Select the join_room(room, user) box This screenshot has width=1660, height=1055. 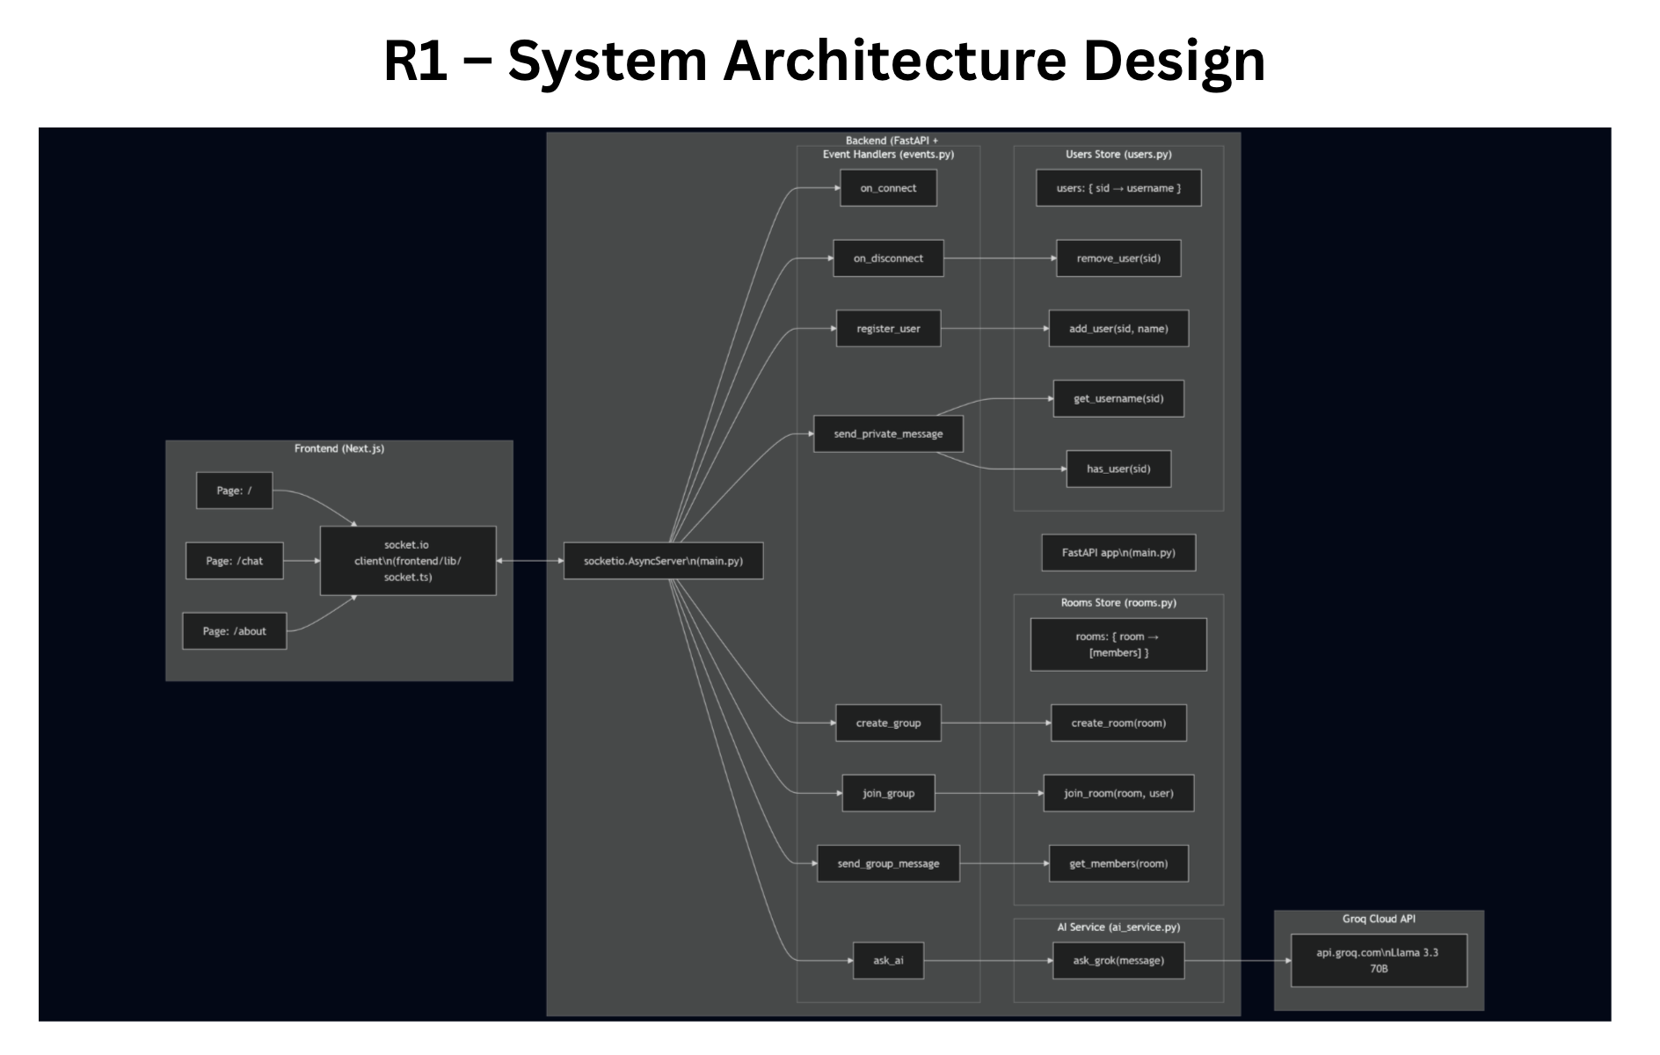click(1118, 794)
